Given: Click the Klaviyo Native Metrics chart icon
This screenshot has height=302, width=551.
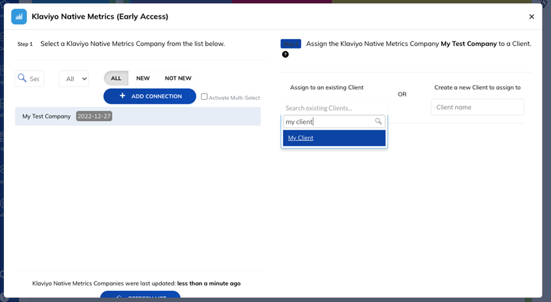Looking at the screenshot, I should (x=19, y=17).
